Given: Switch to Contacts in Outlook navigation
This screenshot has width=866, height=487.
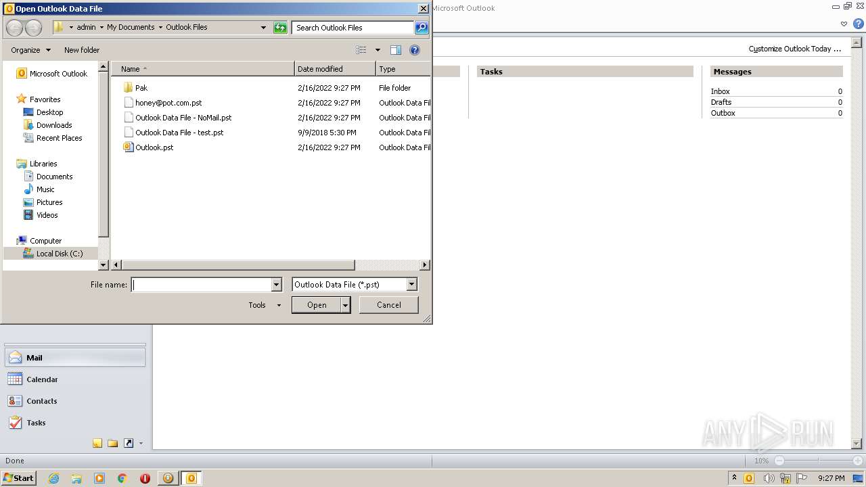Looking at the screenshot, I should pyautogui.click(x=75, y=401).
